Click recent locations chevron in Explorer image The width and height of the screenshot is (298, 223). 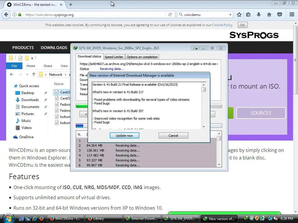coord(27,75)
